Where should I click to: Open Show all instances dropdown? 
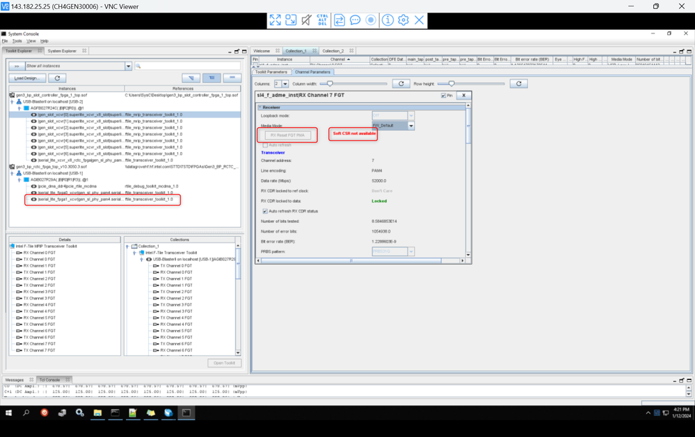coord(128,66)
